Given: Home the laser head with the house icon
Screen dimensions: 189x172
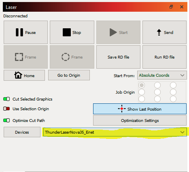Looking at the screenshot, I should coord(24,76).
